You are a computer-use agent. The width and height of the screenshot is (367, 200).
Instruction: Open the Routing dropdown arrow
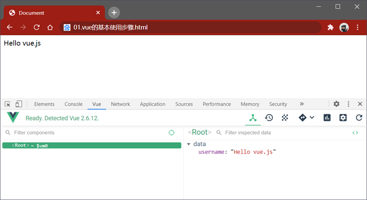tap(312, 118)
